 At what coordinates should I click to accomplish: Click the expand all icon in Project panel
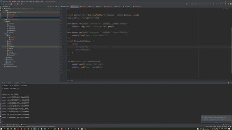click(51, 6)
